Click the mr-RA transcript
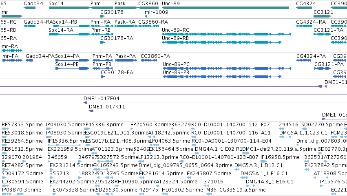This screenshot has height=196, width=347. click(x=12, y=51)
